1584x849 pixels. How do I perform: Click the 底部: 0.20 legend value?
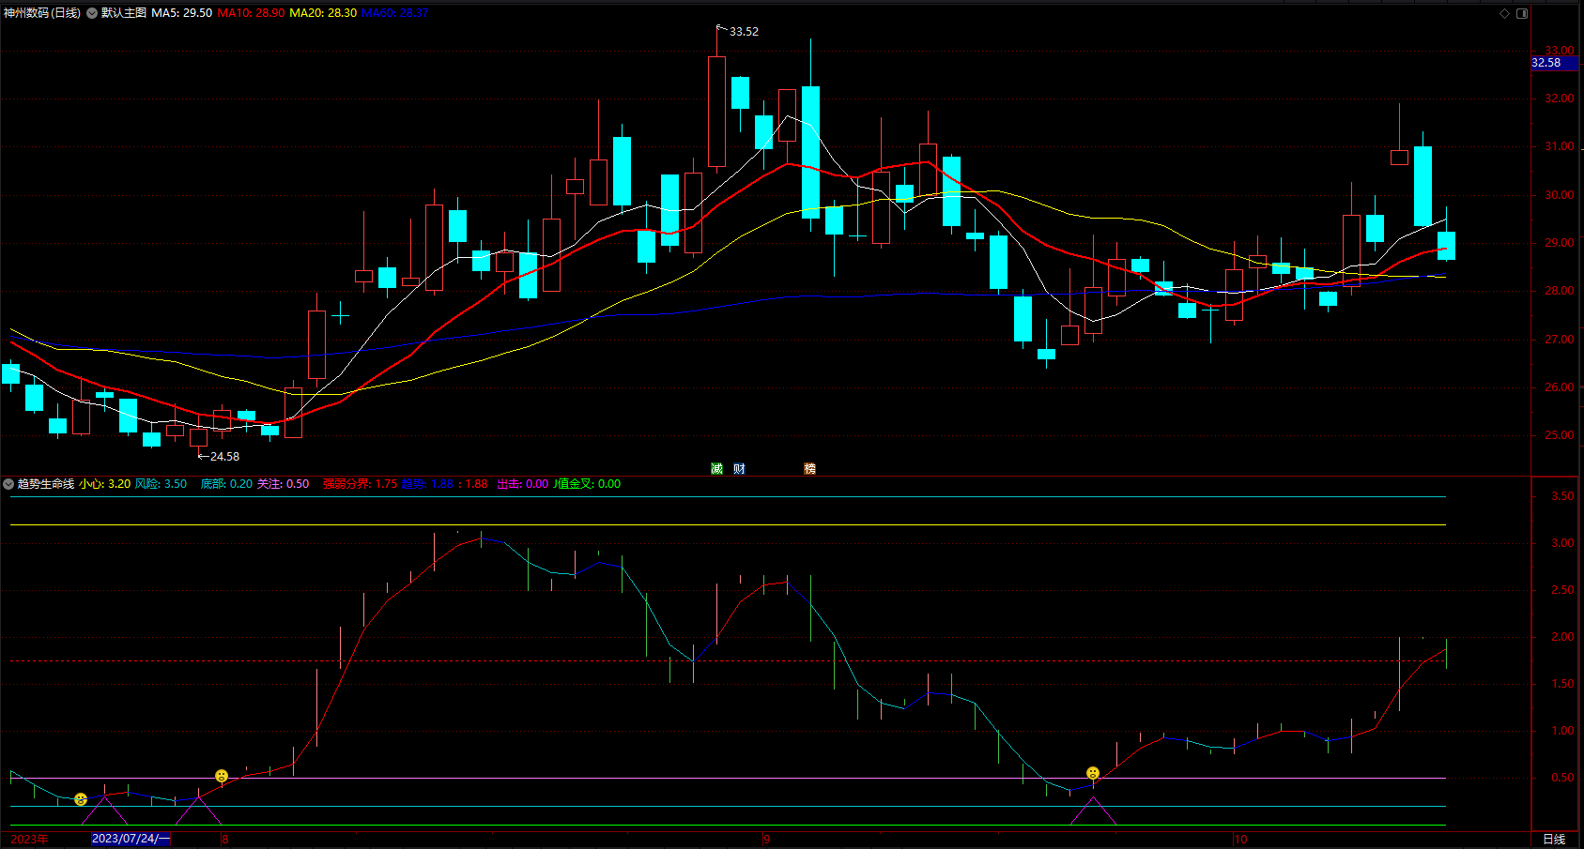(x=226, y=484)
